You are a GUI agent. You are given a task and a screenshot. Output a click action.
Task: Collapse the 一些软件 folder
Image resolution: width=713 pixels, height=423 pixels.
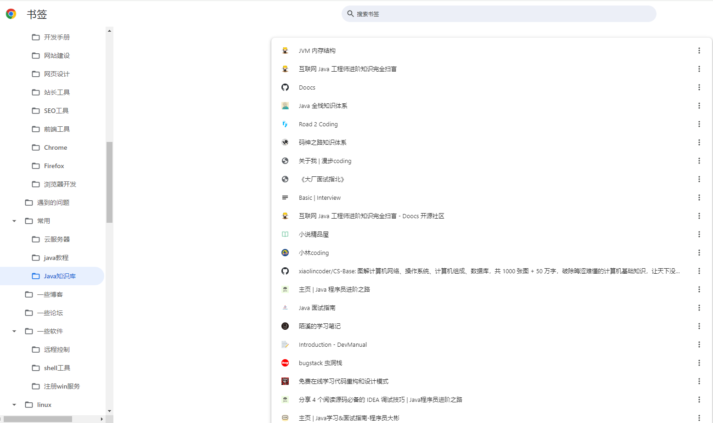click(13, 331)
